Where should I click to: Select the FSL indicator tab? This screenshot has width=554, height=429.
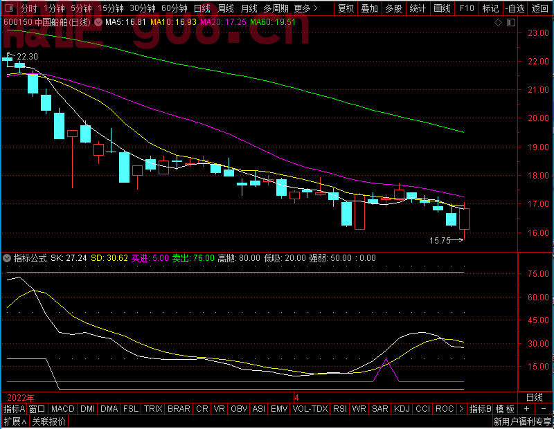point(131,409)
